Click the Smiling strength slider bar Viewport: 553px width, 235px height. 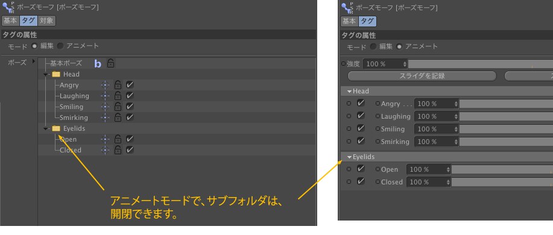click(506, 129)
